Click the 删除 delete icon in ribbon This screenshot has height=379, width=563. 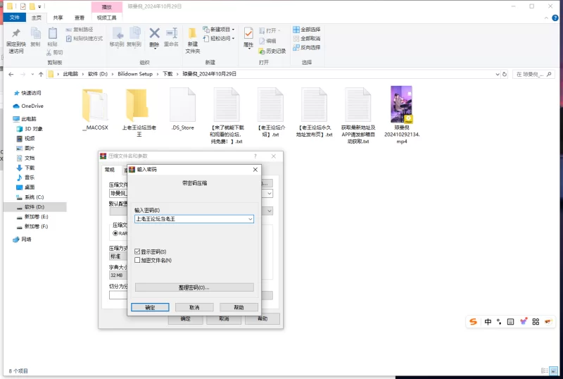(154, 35)
